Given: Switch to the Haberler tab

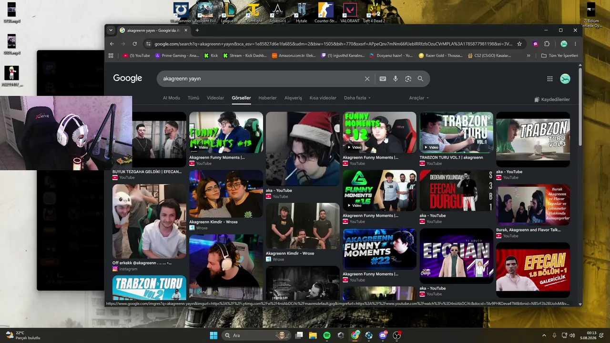Looking at the screenshot, I should coord(267,98).
